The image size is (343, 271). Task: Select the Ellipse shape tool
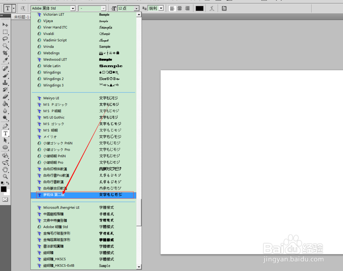pos(5,147)
